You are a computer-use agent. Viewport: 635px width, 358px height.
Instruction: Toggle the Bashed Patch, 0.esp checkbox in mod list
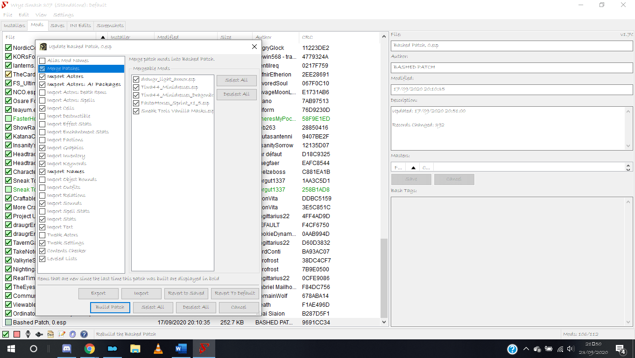click(8, 322)
